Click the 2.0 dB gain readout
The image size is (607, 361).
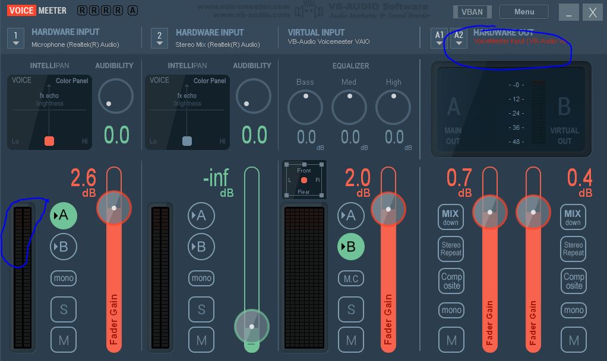pos(358,183)
